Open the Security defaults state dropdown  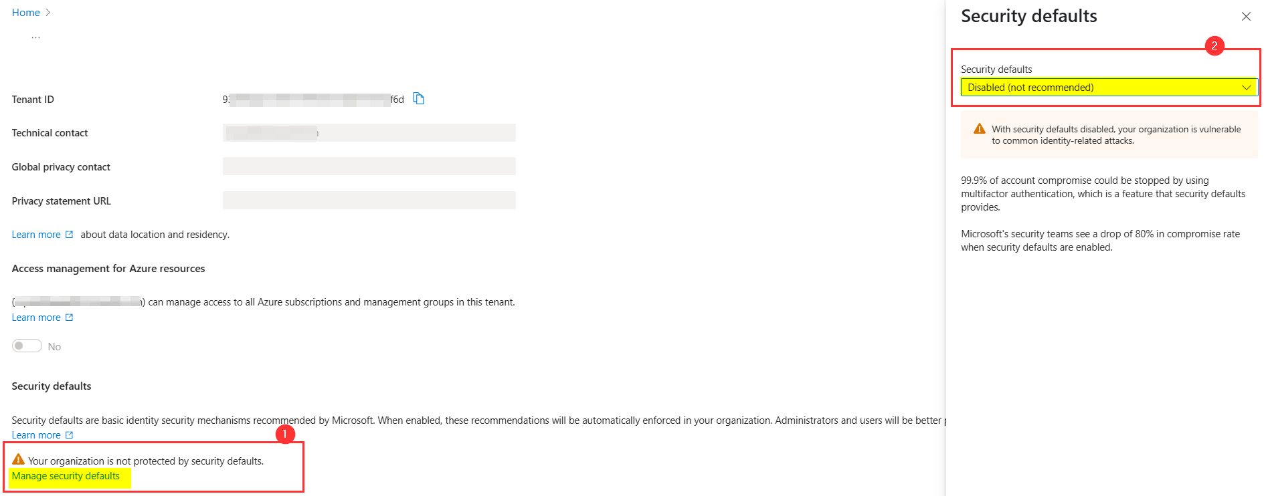(1107, 87)
